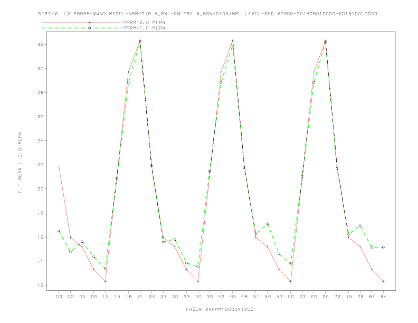Click x-axis tick label 33
Viewport: 418px width, 323px height.
pyautogui.click(x=186, y=297)
